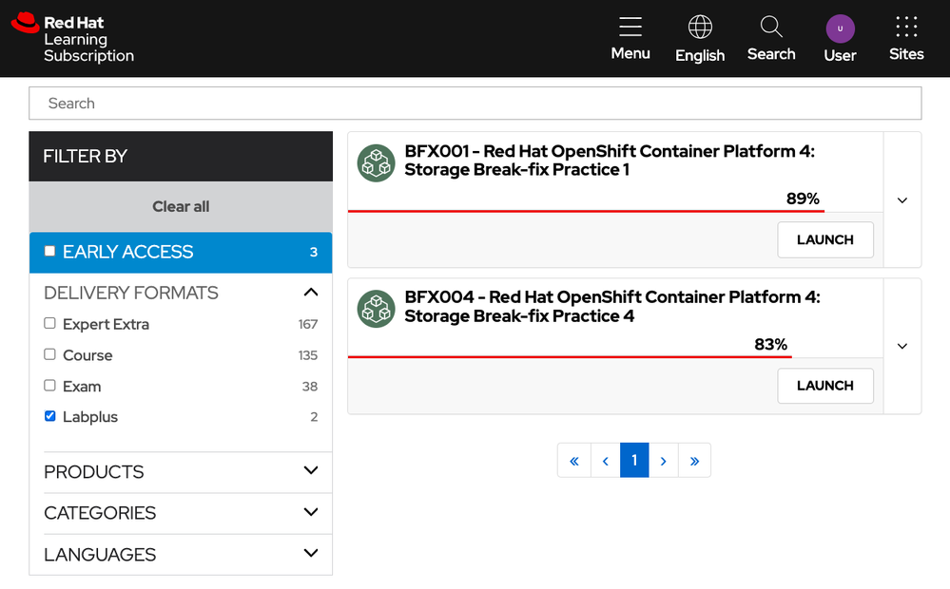Launch the BFX004 Storage Break-fix Practice
950x589 pixels.
pos(824,386)
